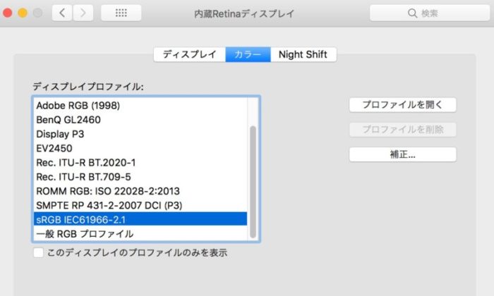
Task: Enable このディスプレイのプロファイルのみを表示 checkbox
Action: click(x=38, y=252)
